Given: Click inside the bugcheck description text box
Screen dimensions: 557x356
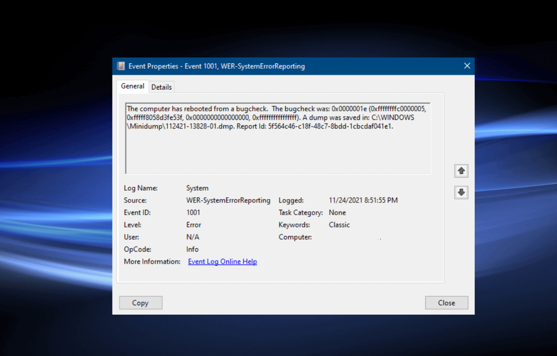Looking at the screenshot, I should click(278, 138).
